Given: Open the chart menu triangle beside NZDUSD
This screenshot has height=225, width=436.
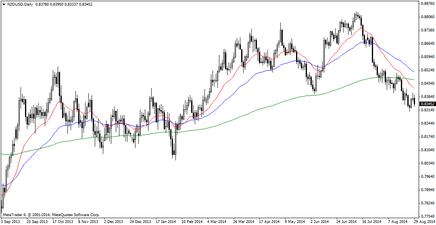Looking at the screenshot, I should click(4, 4).
